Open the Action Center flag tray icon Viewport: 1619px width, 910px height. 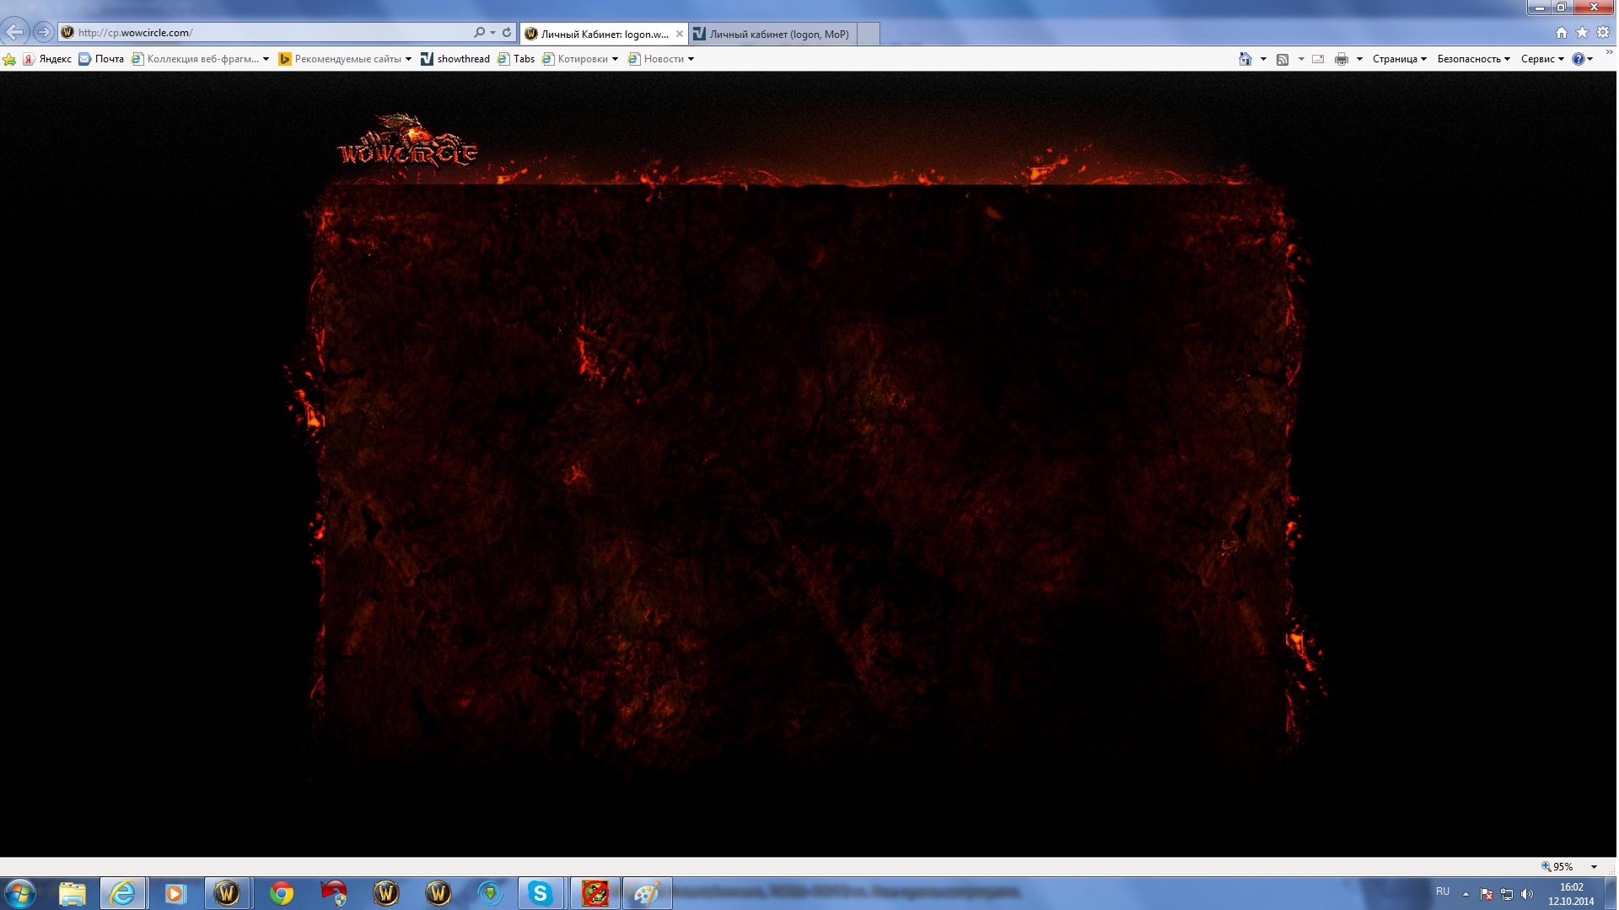pos(1487,894)
